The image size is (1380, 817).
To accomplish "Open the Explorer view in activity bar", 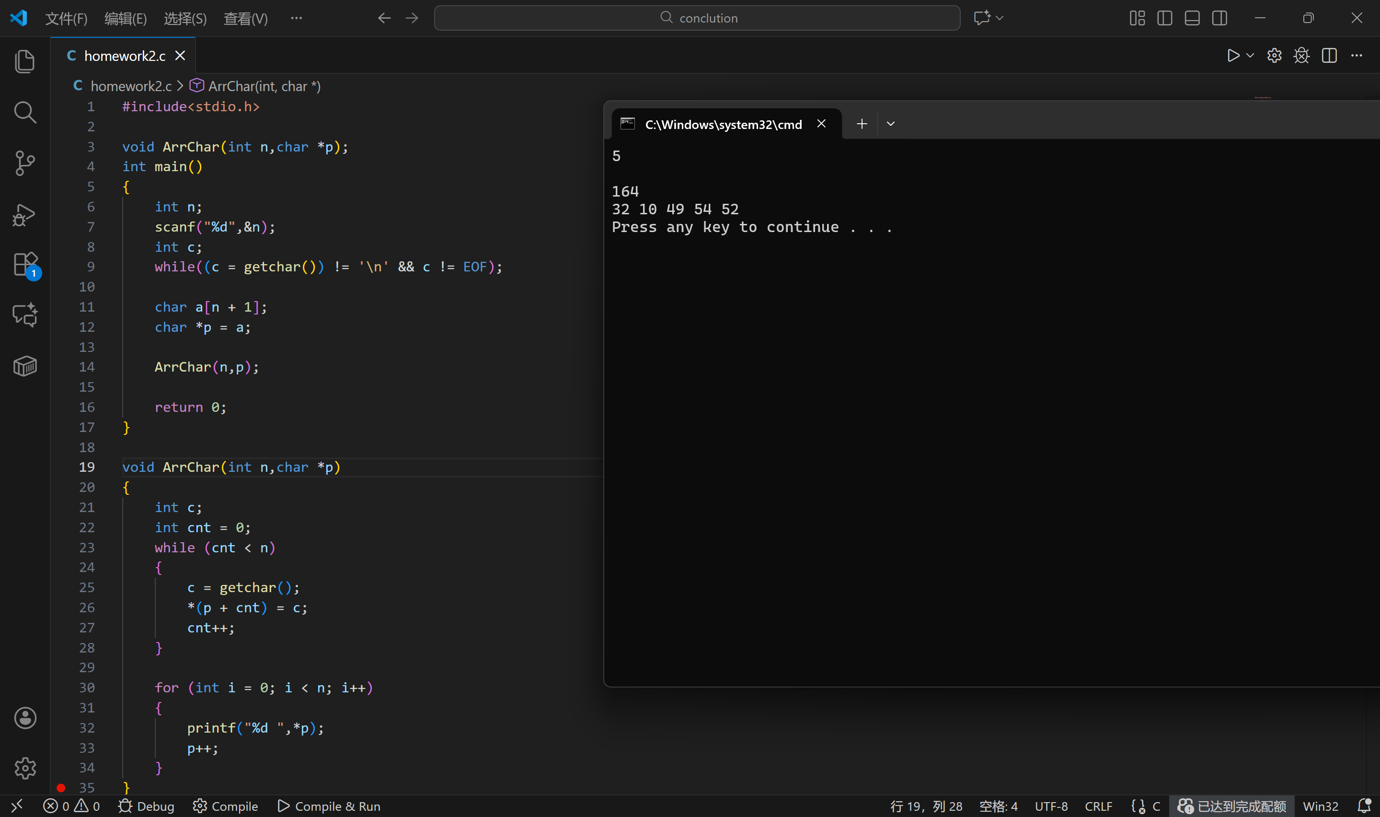I will pos(25,61).
